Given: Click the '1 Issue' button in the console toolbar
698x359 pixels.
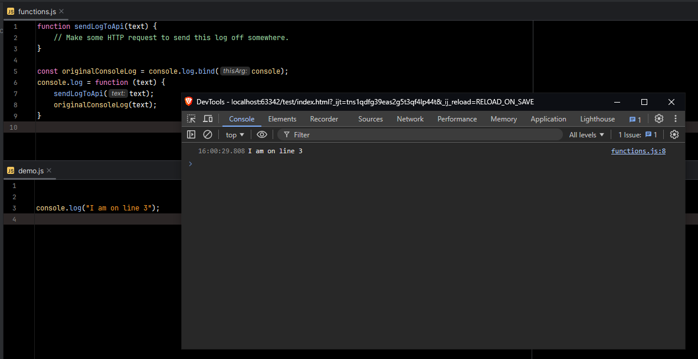Looking at the screenshot, I should pyautogui.click(x=637, y=135).
